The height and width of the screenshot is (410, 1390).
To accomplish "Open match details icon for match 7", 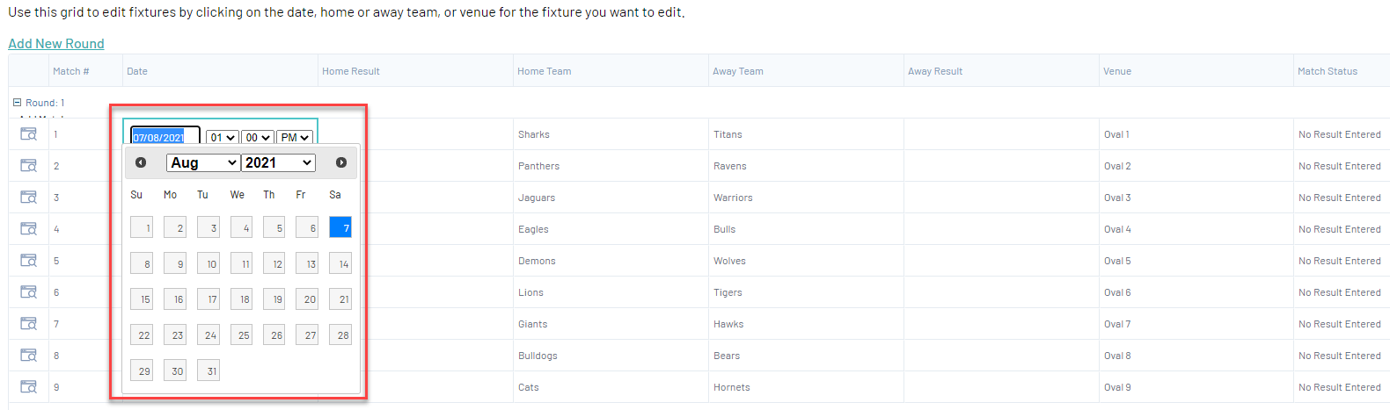I will tap(29, 324).
